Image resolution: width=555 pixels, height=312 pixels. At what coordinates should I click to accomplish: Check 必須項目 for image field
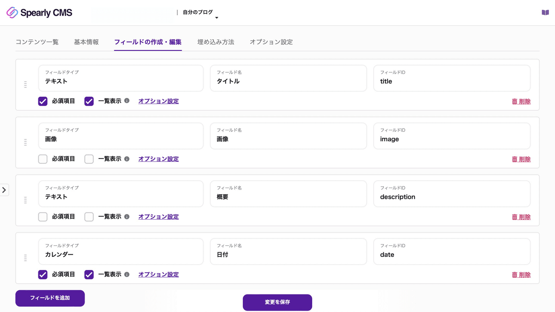(x=43, y=159)
